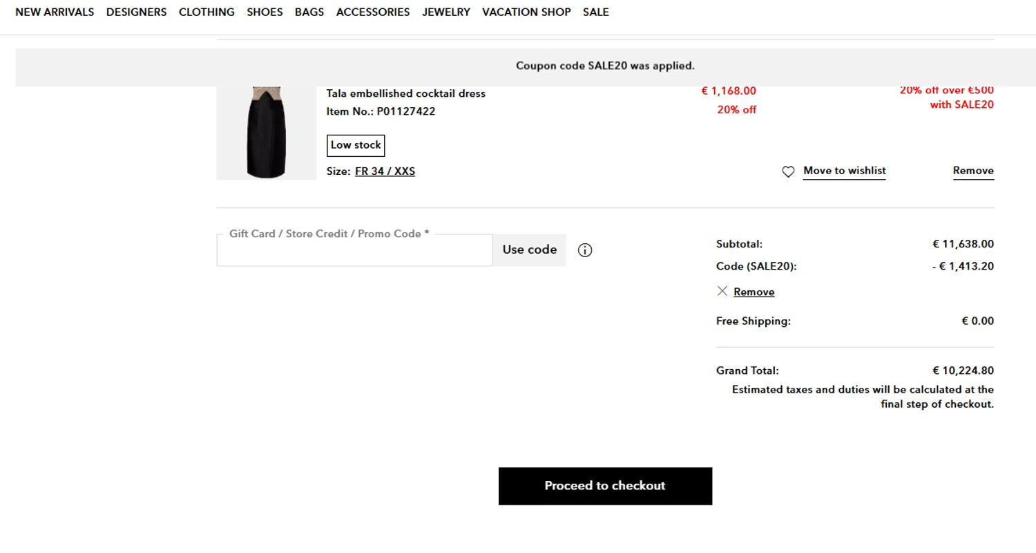Viewport: 1036px width, 553px height.
Task: Click the Grand Total amount € 10,224.80
Action: click(x=963, y=371)
